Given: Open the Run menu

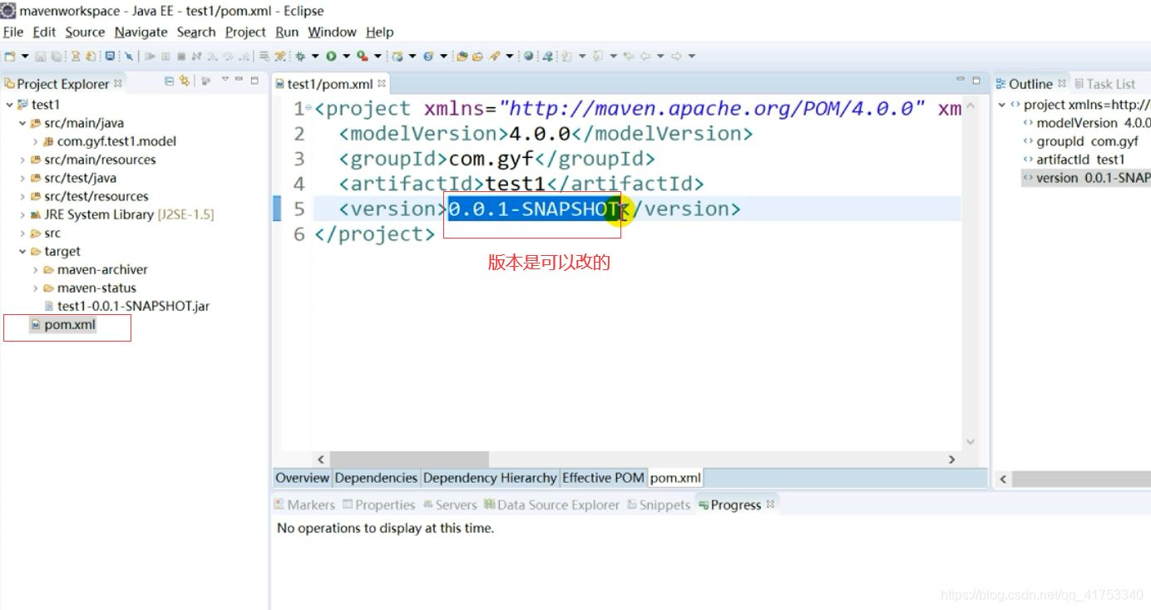Looking at the screenshot, I should point(287,32).
